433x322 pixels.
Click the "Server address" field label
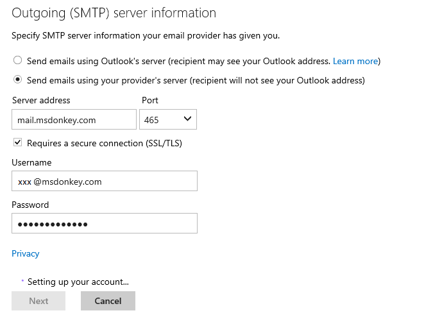tap(41, 100)
